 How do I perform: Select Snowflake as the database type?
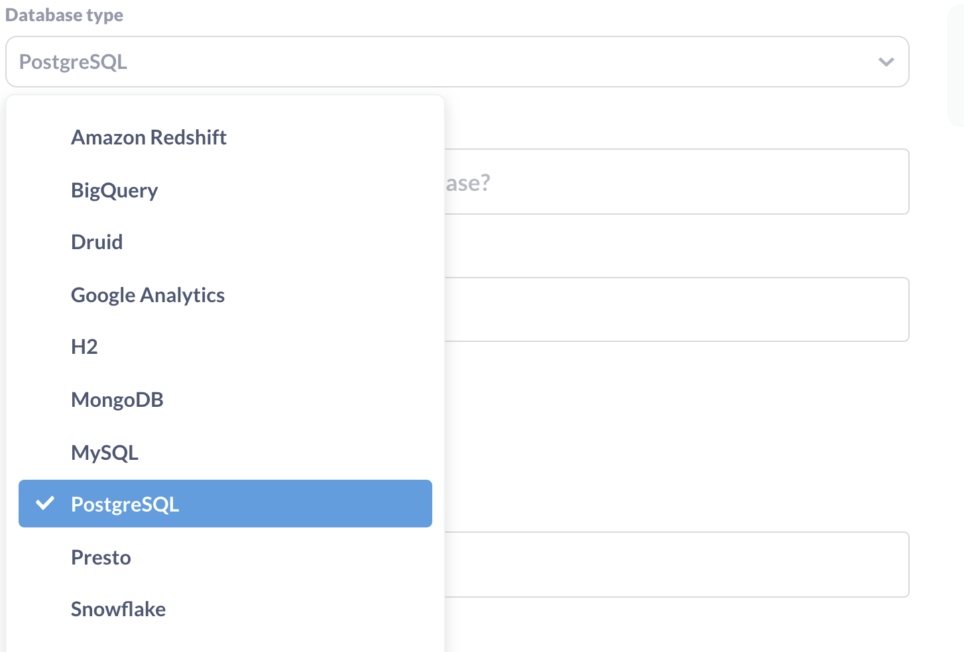118,609
